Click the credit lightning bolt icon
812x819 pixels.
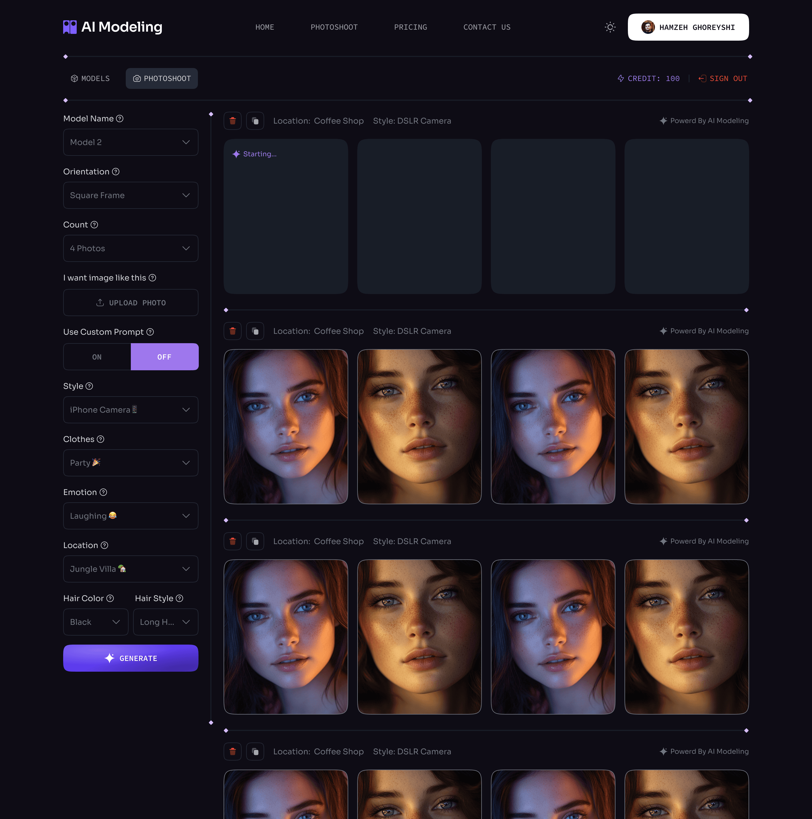(621, 78)
